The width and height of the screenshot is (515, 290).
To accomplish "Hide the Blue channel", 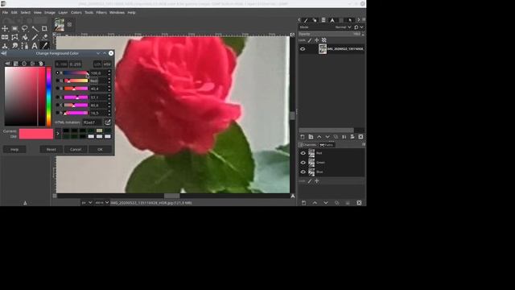I will 303,172.
